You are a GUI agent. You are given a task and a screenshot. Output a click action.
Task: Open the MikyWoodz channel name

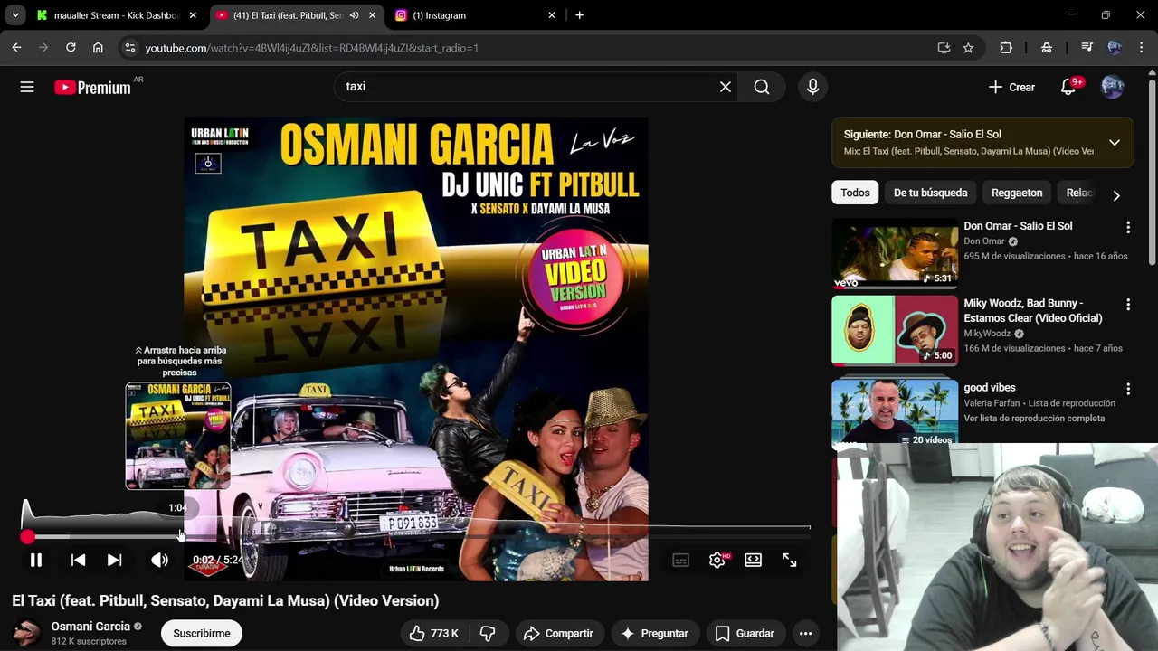pos(987,334)
